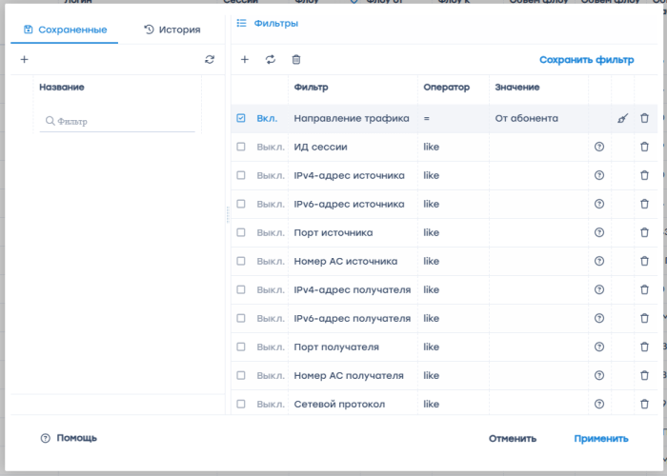667x476 pixels.
Task: Add a new filter with the plus icon
Action: tap(245, 59)
